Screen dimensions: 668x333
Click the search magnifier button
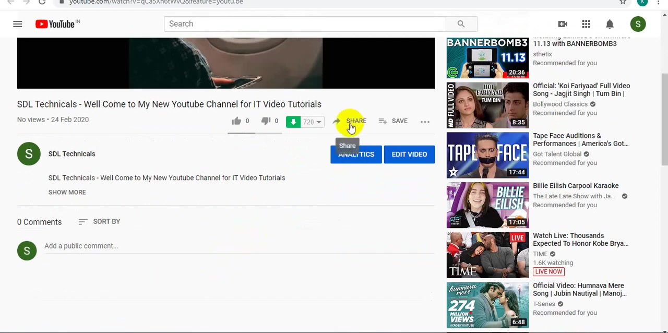[x=461, y=24]
